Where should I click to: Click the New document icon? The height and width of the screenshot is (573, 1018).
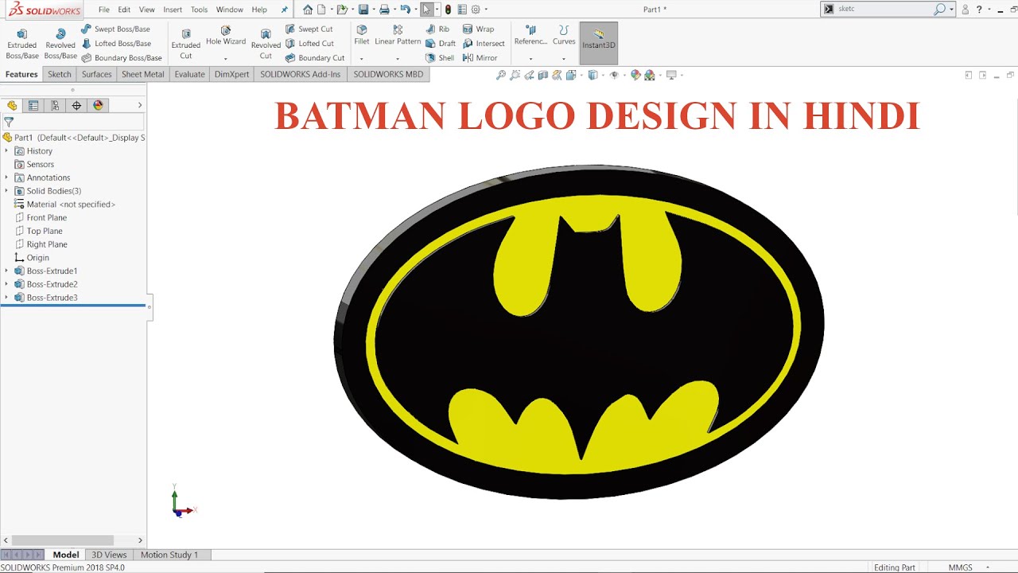pos(321,10)
